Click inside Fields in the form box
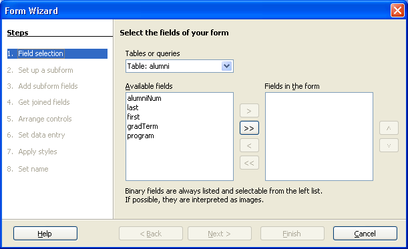 pyautogui.click(x=319, y=136)
